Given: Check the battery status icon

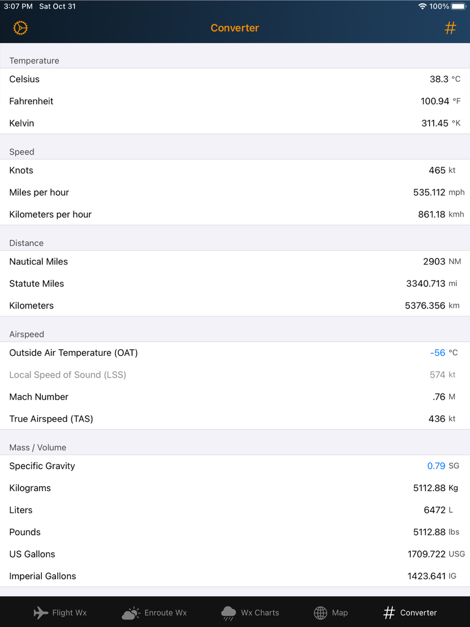Looking at the screenshot, I should pos(458,7).
